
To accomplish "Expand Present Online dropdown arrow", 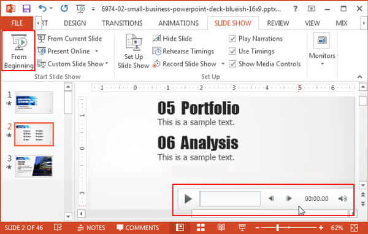I will pyautogui.click(x=97, y=51).
